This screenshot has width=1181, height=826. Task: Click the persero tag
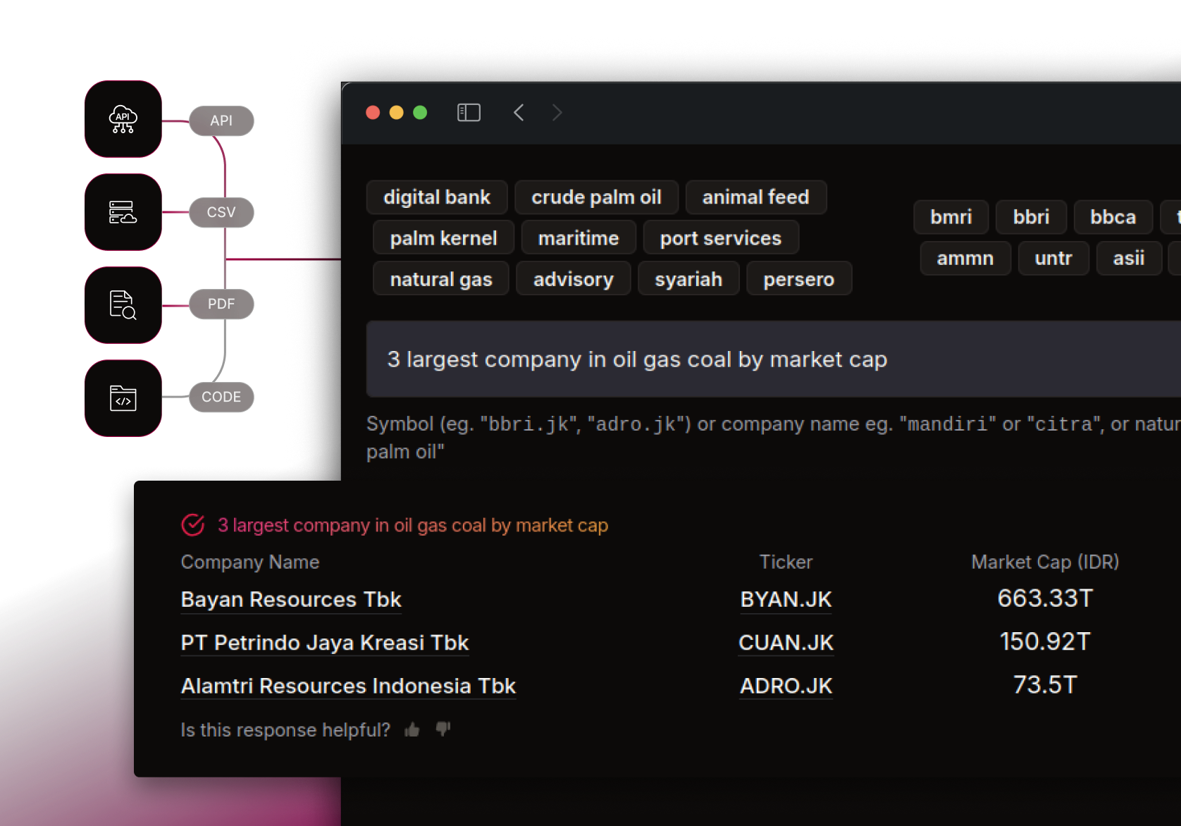799,278
